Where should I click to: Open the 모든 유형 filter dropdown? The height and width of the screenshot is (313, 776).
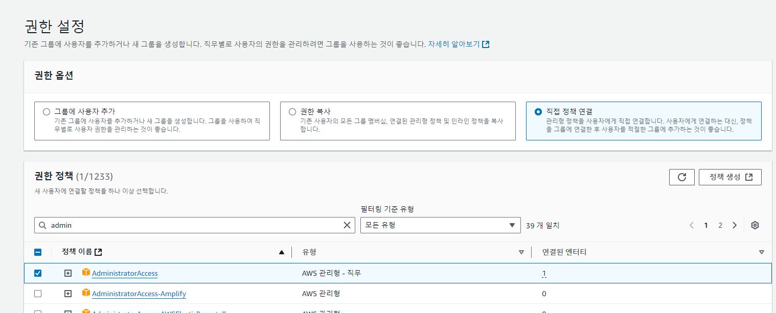tap(440, 225)
